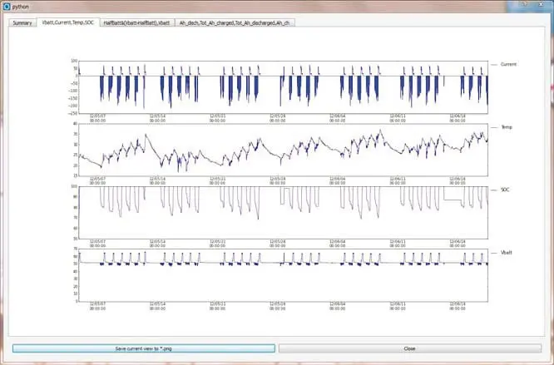Click 'Save current view to *.png' button

(143, 348)
